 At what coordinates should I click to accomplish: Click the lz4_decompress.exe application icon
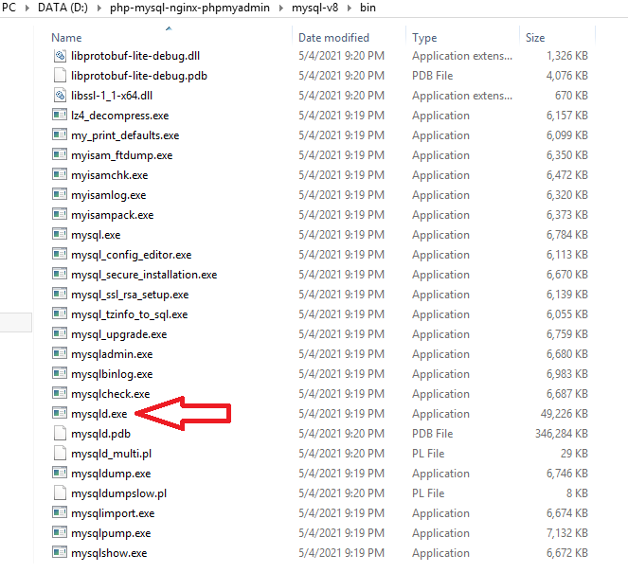(x=60, y=116)
